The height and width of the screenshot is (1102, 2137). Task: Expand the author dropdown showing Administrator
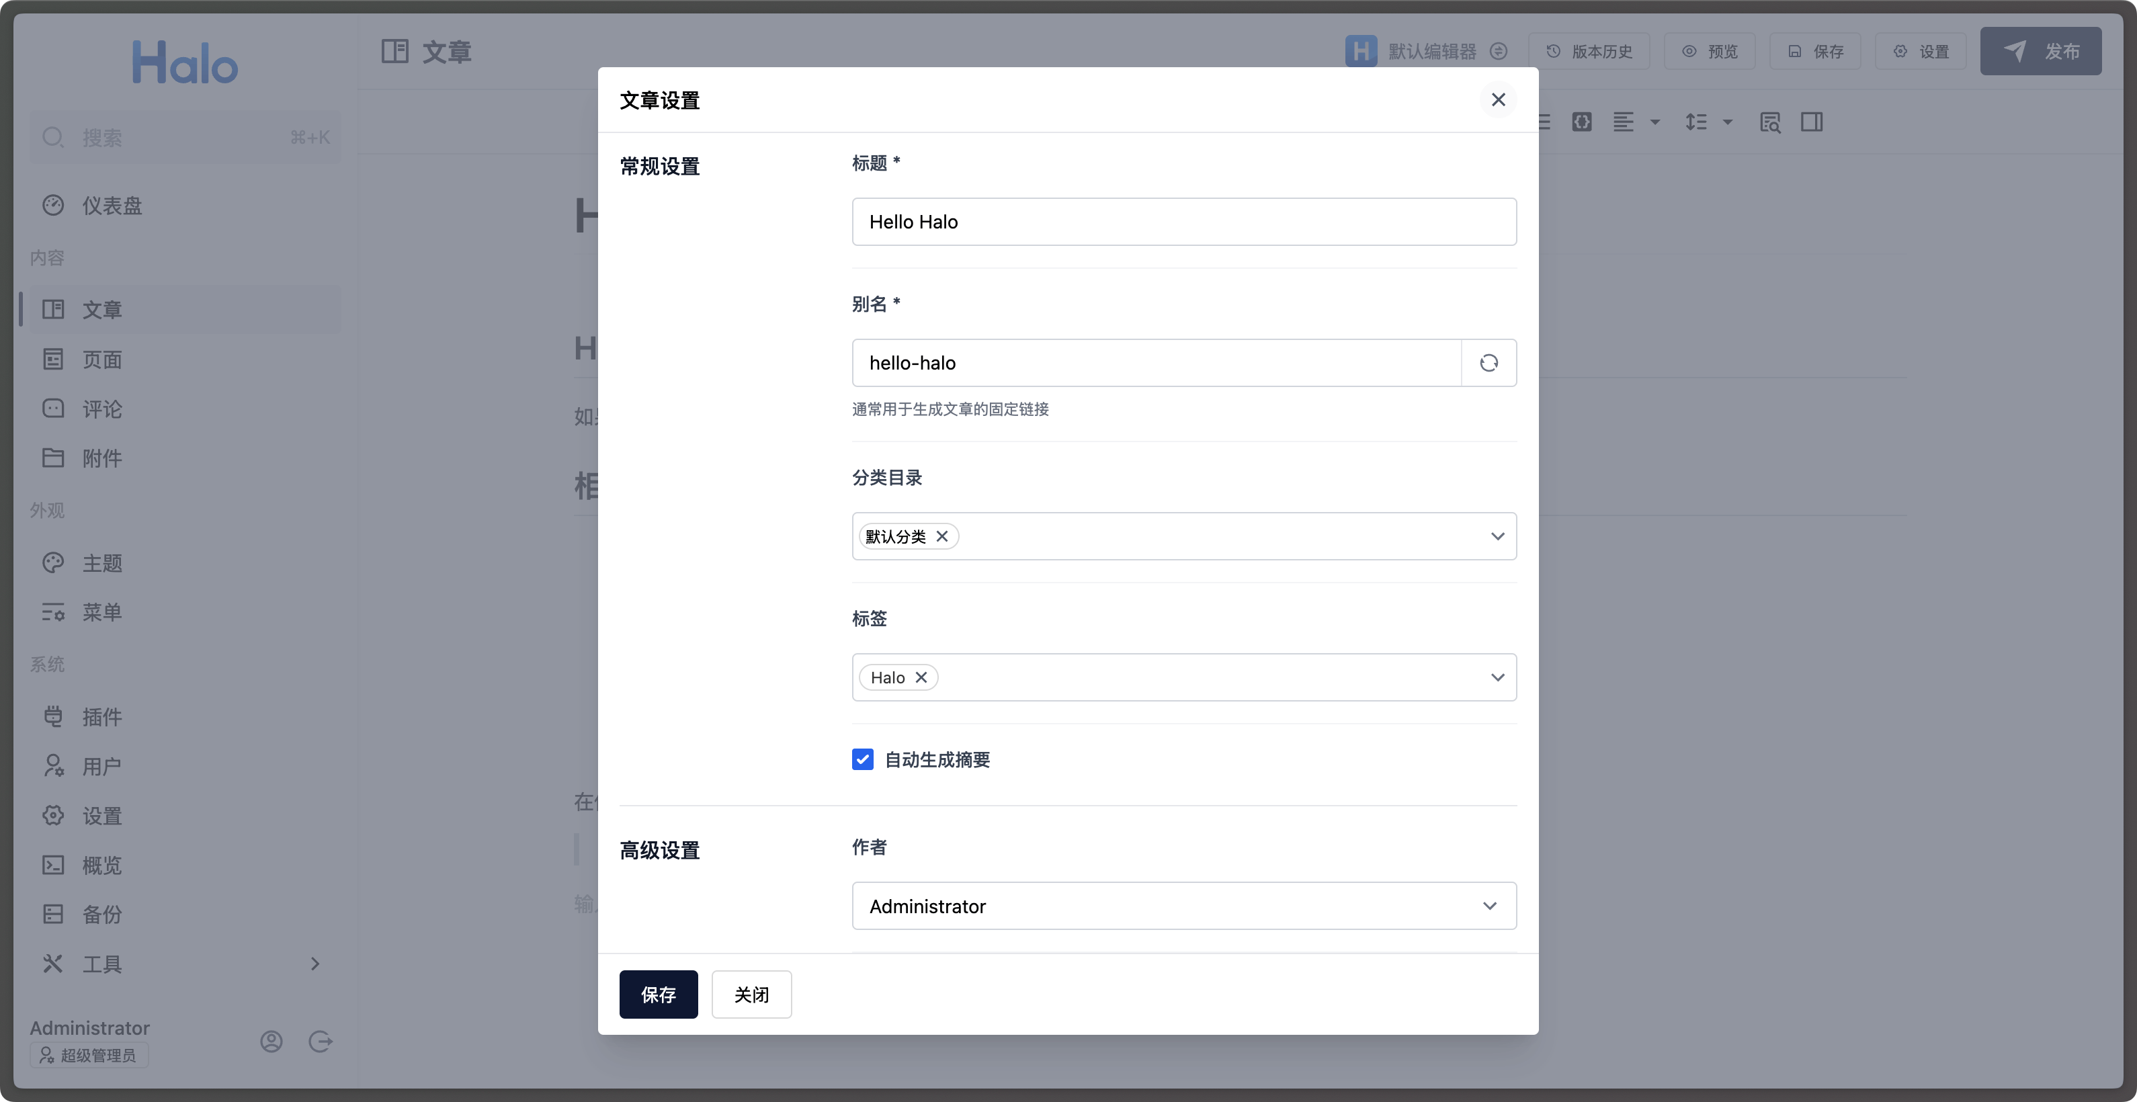(1489, 906)
